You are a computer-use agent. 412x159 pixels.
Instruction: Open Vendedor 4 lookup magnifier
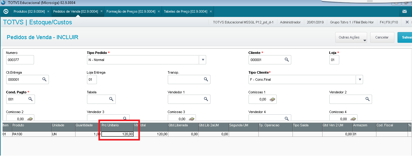coord(287,118)
